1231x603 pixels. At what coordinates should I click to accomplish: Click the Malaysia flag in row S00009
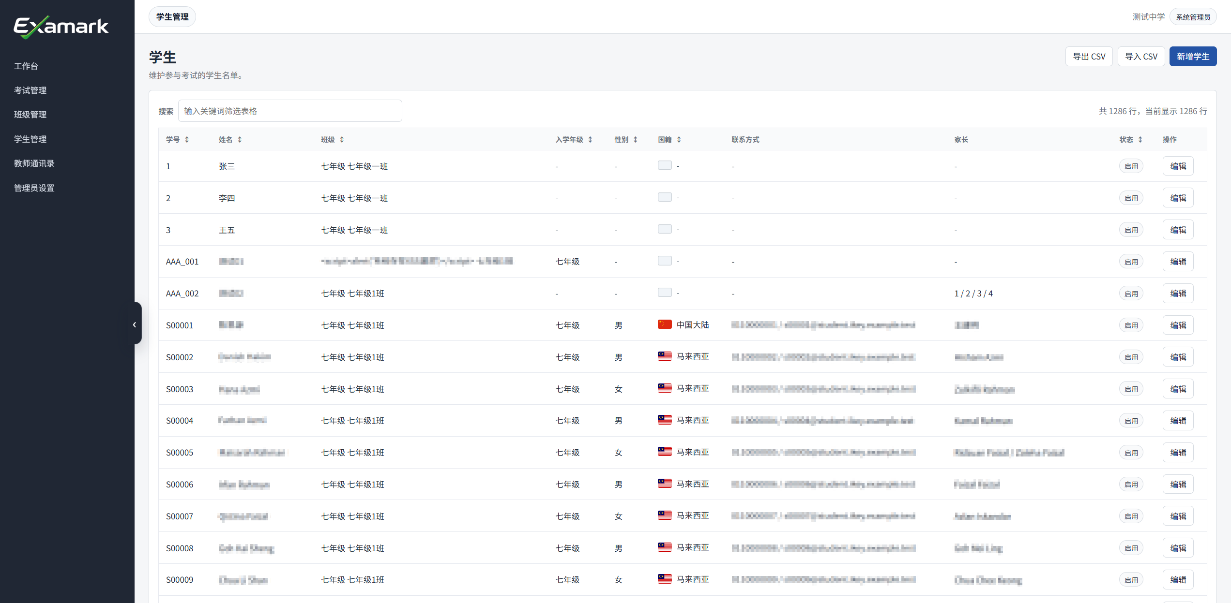click(665, 579)
